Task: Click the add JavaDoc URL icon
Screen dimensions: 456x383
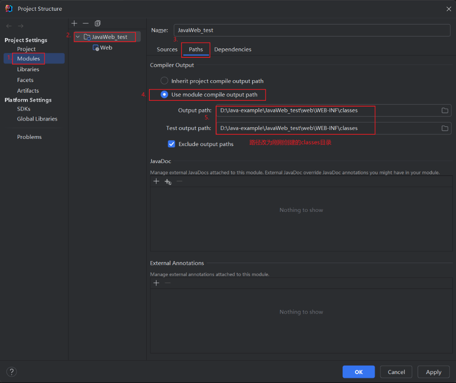Action: [168, 182]
